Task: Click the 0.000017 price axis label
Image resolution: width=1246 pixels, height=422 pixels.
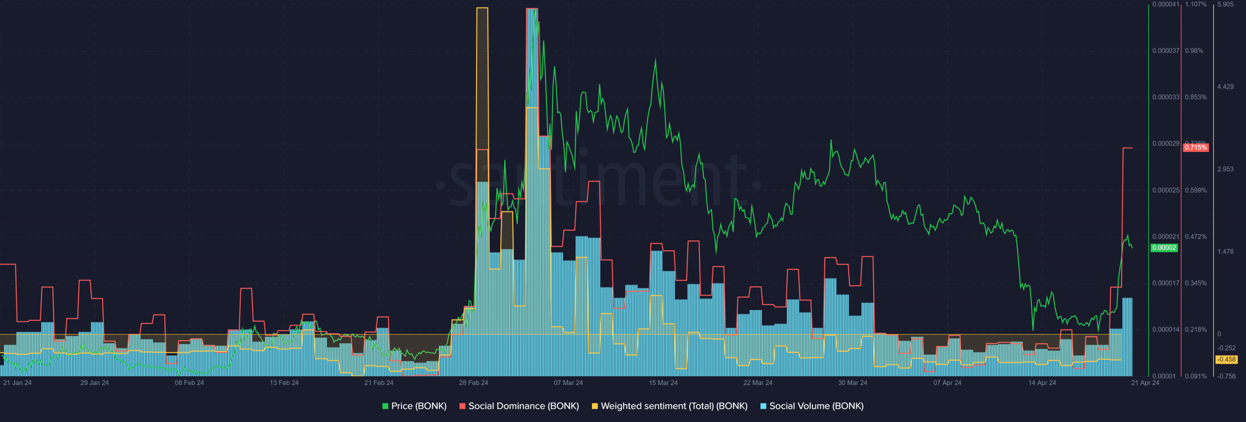Action: (x=1166, y=283)
